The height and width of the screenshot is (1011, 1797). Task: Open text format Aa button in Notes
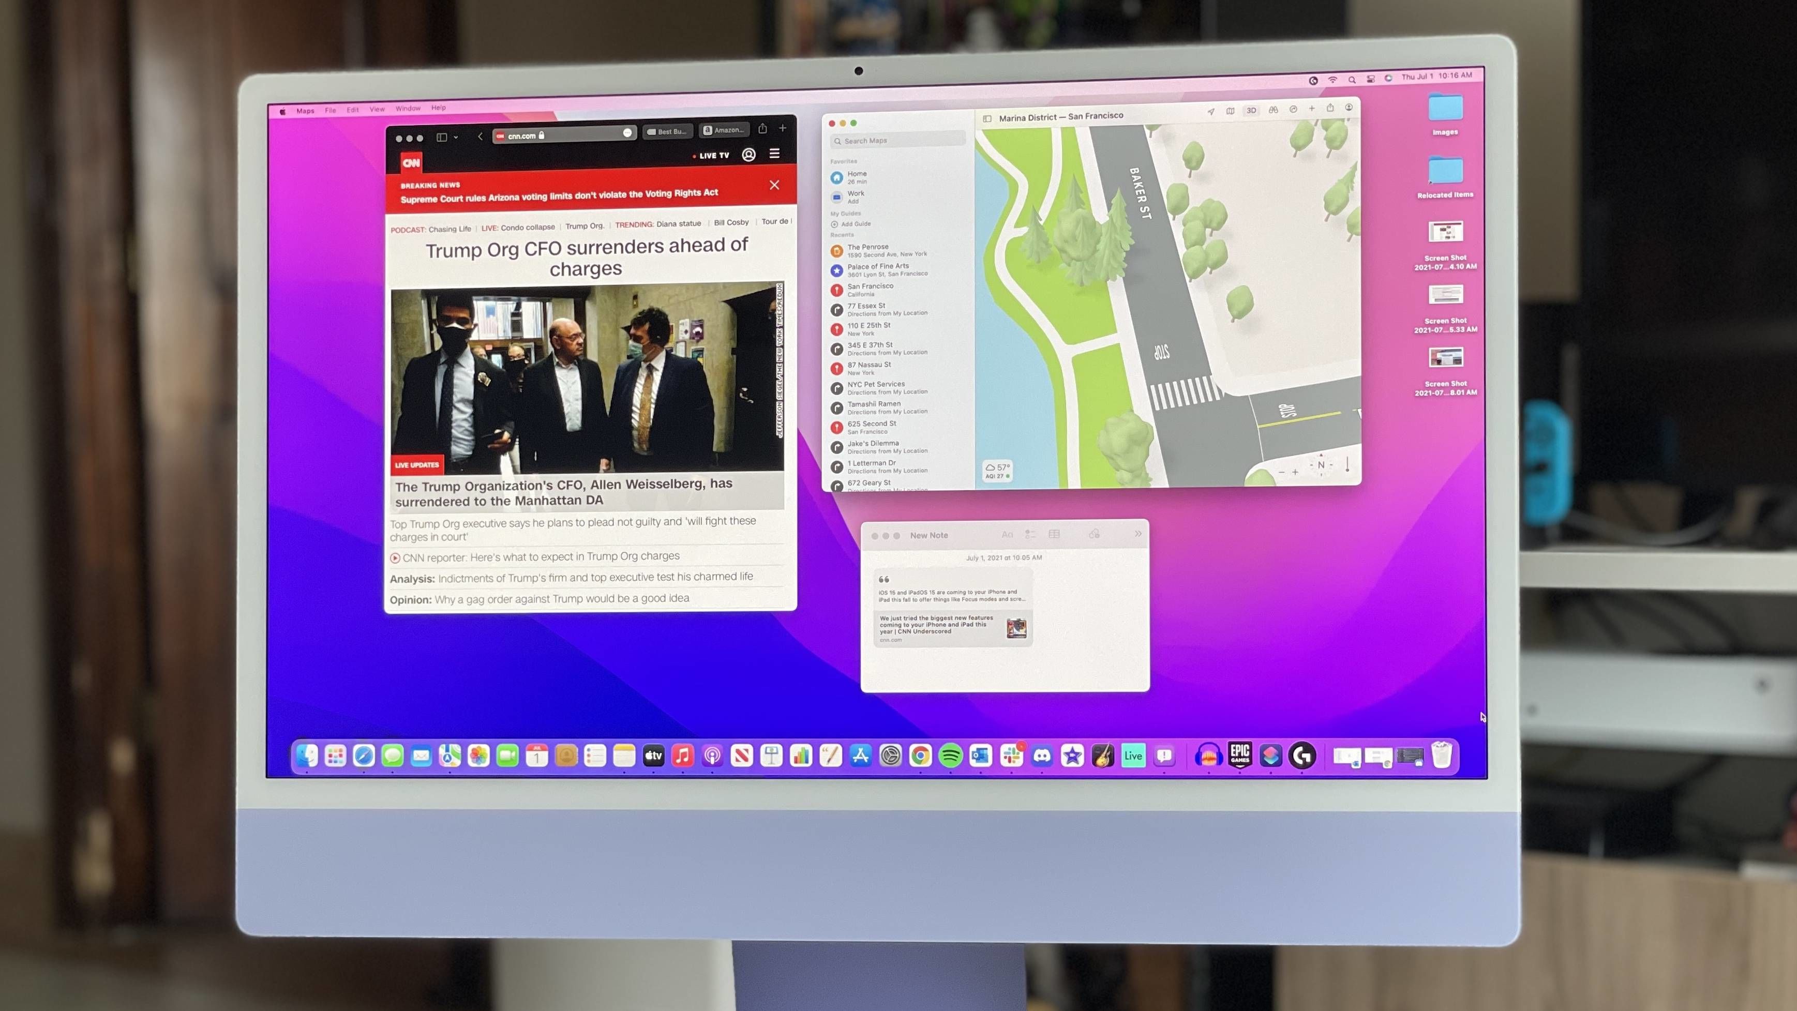coord(1007,535)
